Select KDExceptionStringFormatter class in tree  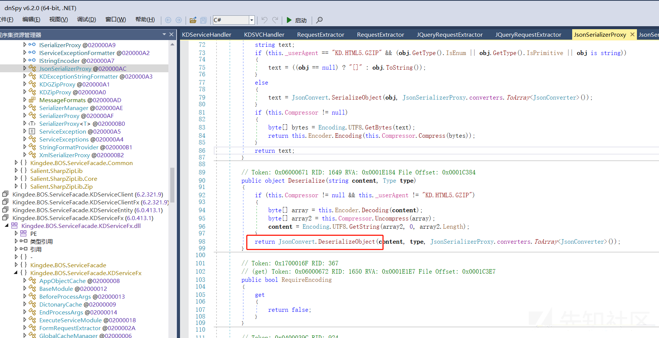pos(96,76)
